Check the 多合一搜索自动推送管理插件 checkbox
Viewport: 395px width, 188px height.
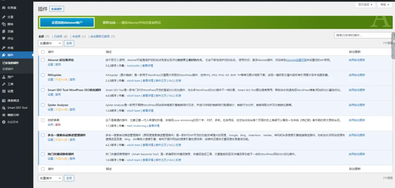[x=42, y=135]
